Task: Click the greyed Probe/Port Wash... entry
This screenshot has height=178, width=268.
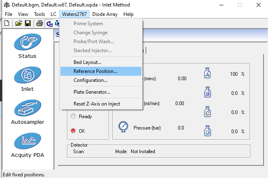Action: (x=101, y=42)
